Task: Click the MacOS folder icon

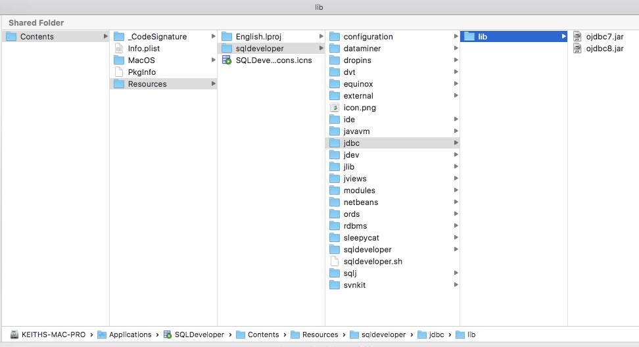Action: 119,60
